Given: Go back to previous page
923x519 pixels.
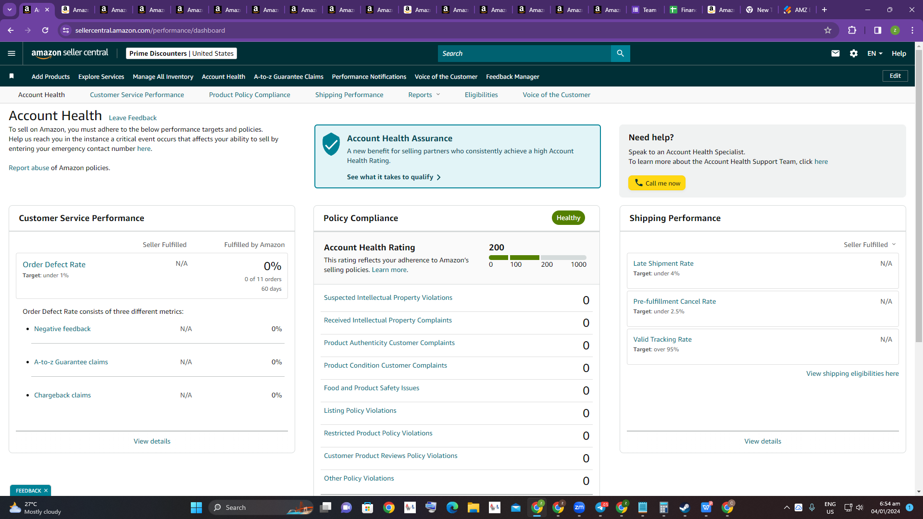Looking at the screenshot, I should coord(11,30).
